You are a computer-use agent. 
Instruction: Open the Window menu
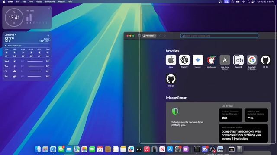click(61, 2)
